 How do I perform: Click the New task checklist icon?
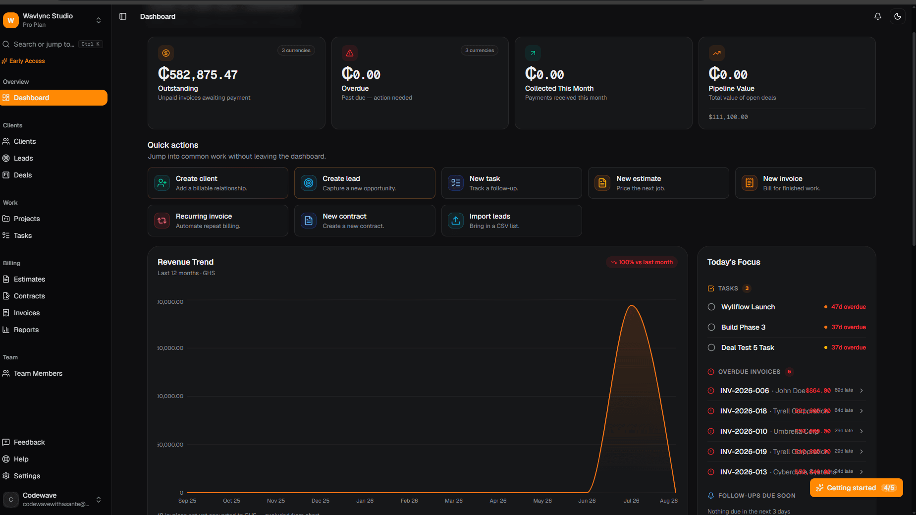click(456, 183)
